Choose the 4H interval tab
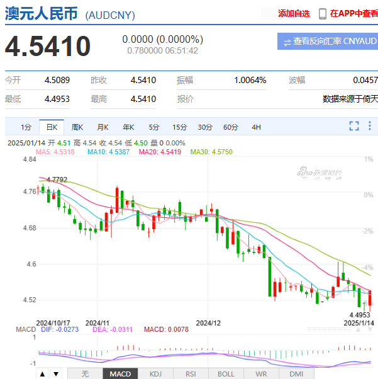The image size is (378, 379). (256, 127)
